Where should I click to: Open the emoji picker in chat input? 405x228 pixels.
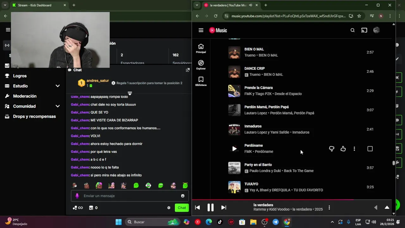click(x=183, y=196)
